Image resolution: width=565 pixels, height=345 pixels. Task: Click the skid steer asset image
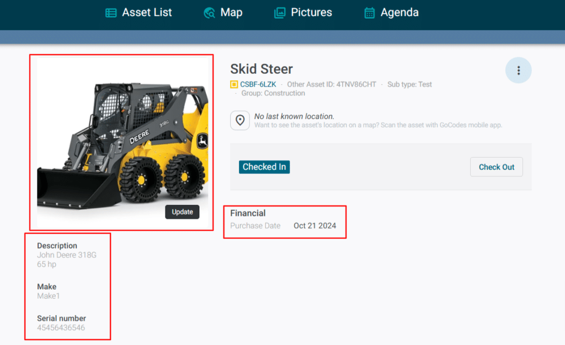pos(121,143)
